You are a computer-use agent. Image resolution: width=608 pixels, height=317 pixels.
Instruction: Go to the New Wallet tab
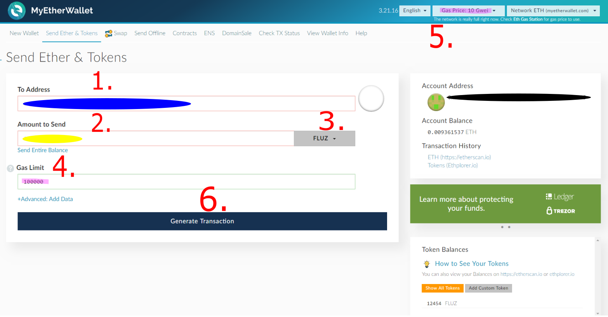24,33
